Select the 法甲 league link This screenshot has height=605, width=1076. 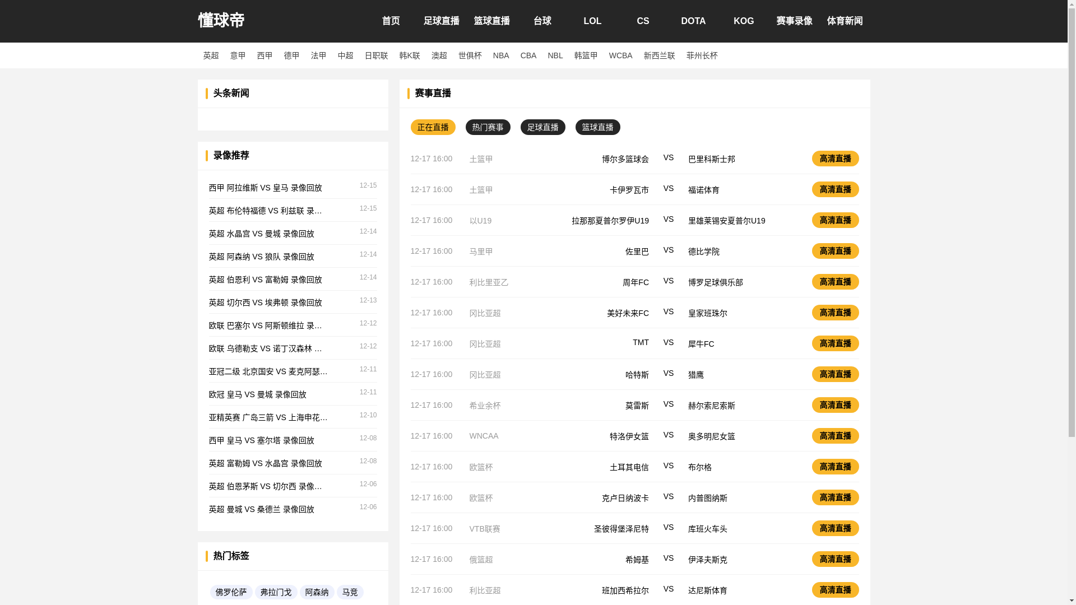pyautogui.click(x=318, y=55)
